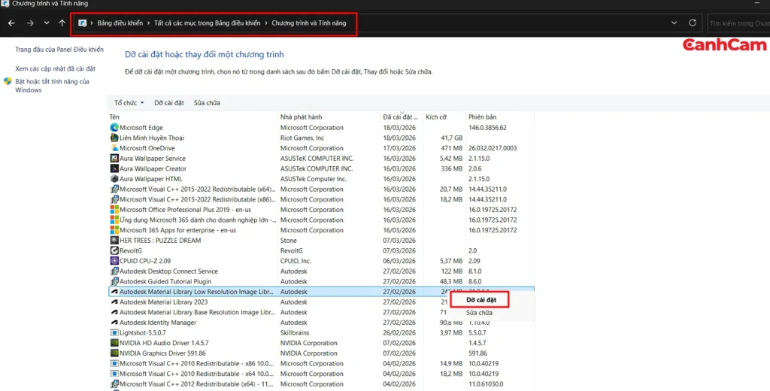Screen dimensions: 770x391
Task: Open Bật hoặc tắt tính năng của Windows
Action: [x=52, y=86]
